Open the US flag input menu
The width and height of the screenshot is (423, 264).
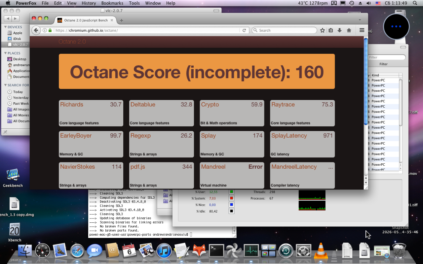point(378,3)
